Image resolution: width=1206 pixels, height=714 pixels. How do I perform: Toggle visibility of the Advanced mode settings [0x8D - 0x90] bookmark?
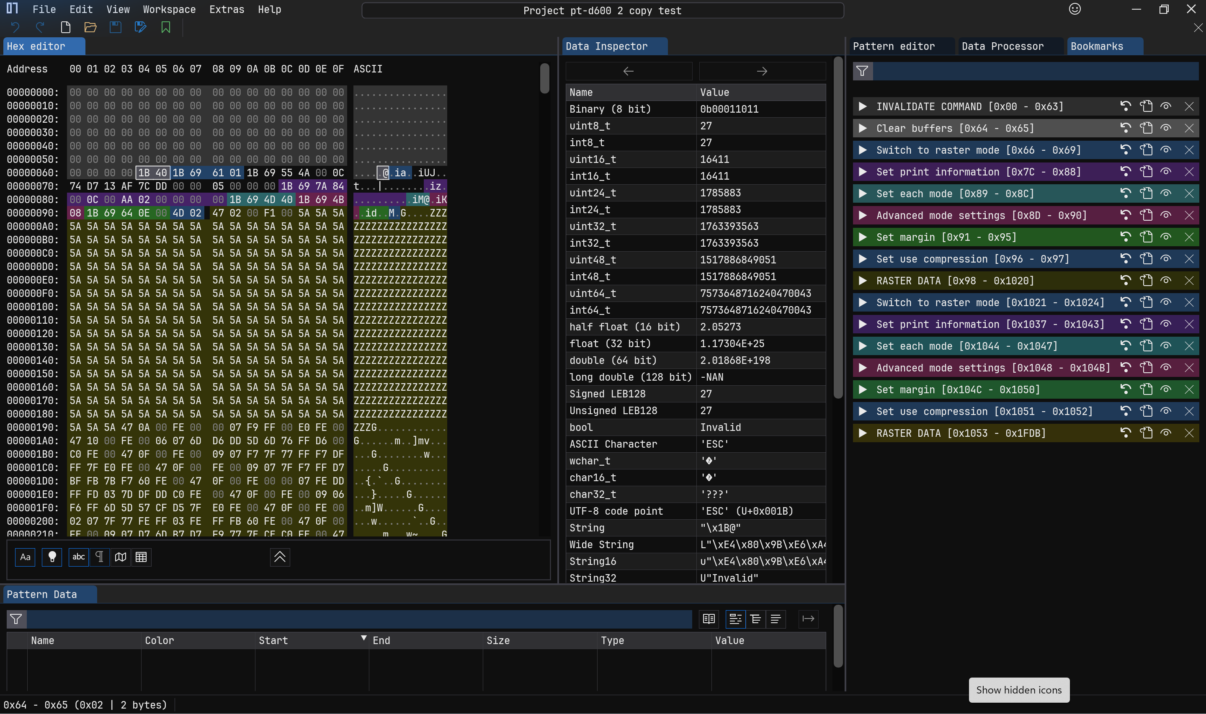click(x=1166, y=215)
